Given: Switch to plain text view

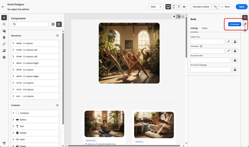Looking at the screenshot, I should pos(179,7).
